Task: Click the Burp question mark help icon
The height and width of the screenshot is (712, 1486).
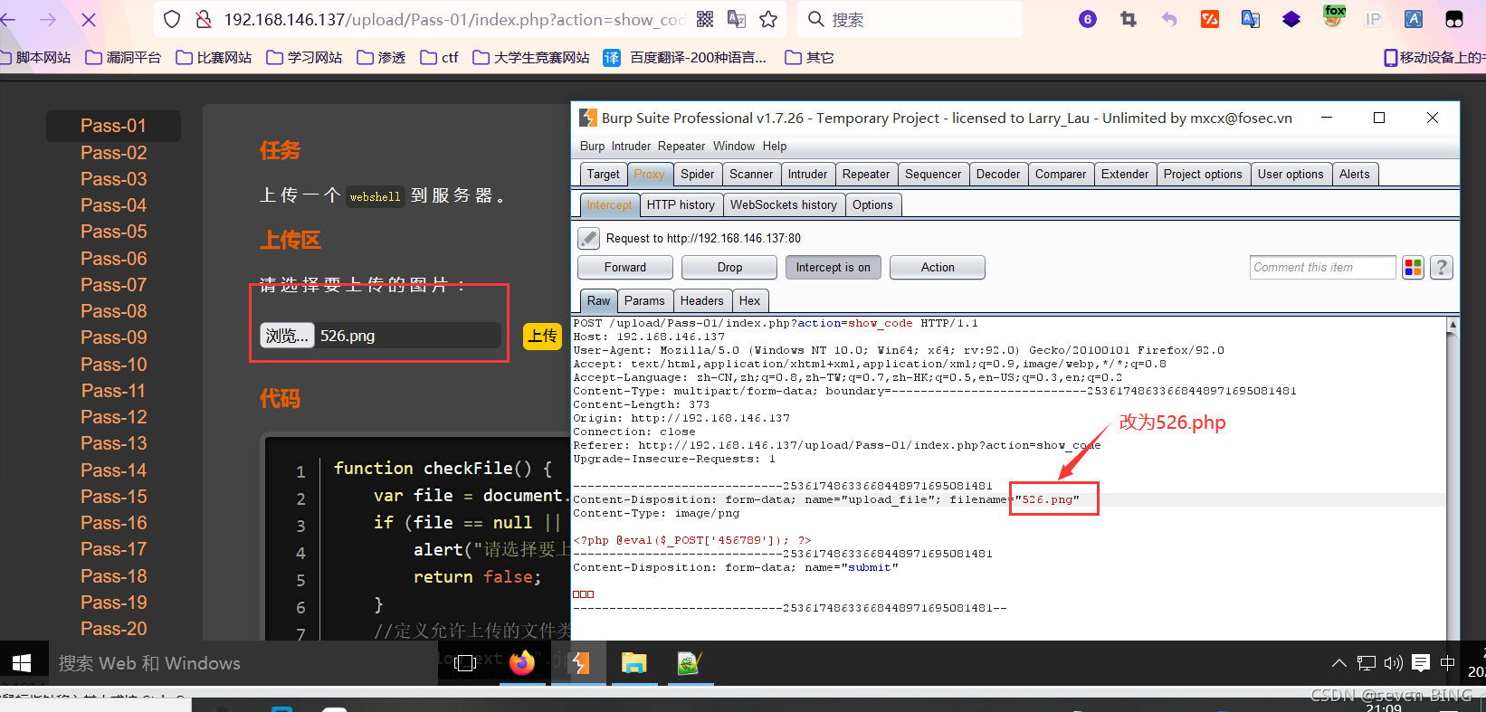Action: click(1443, 267)
